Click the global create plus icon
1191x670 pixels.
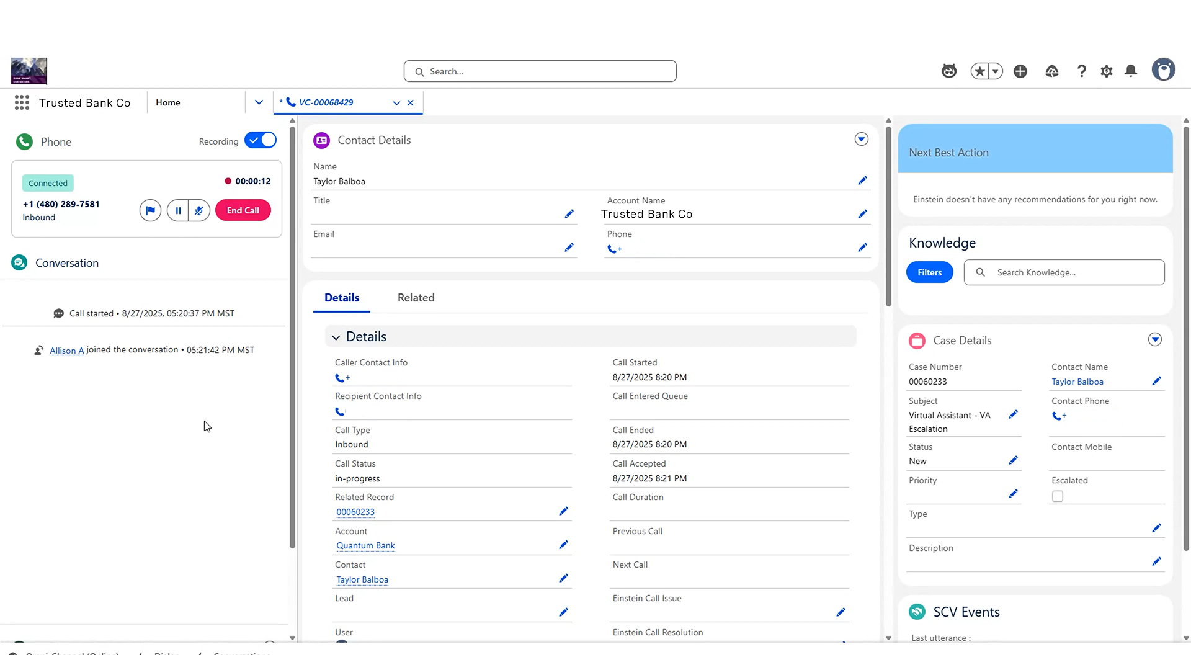(x=1020, y=71)
